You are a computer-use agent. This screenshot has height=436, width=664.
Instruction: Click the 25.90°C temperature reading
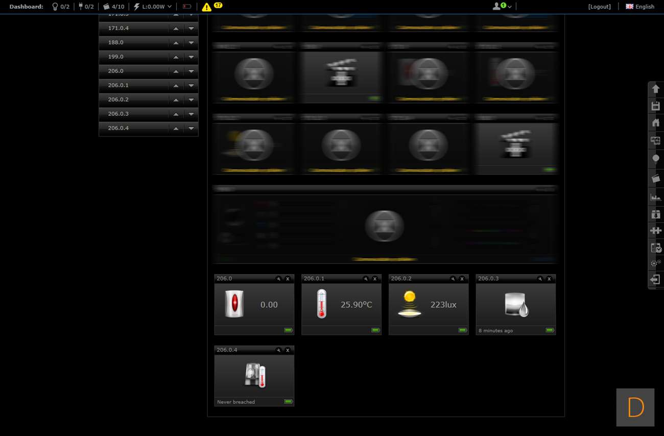pyautogui.click(x=356, y=305)
